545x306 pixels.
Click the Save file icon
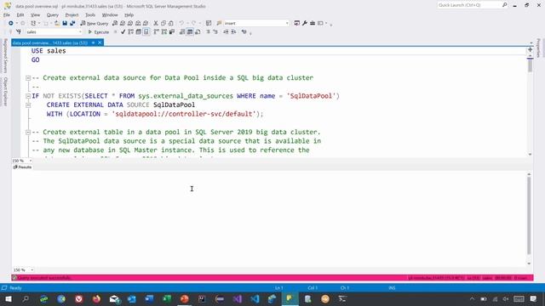click(x=65, y=23)
